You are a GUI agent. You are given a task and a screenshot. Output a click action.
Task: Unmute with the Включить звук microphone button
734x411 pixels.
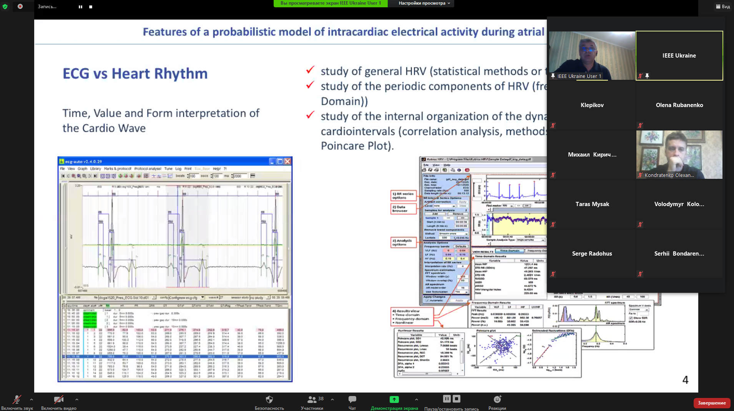(17, 402)
